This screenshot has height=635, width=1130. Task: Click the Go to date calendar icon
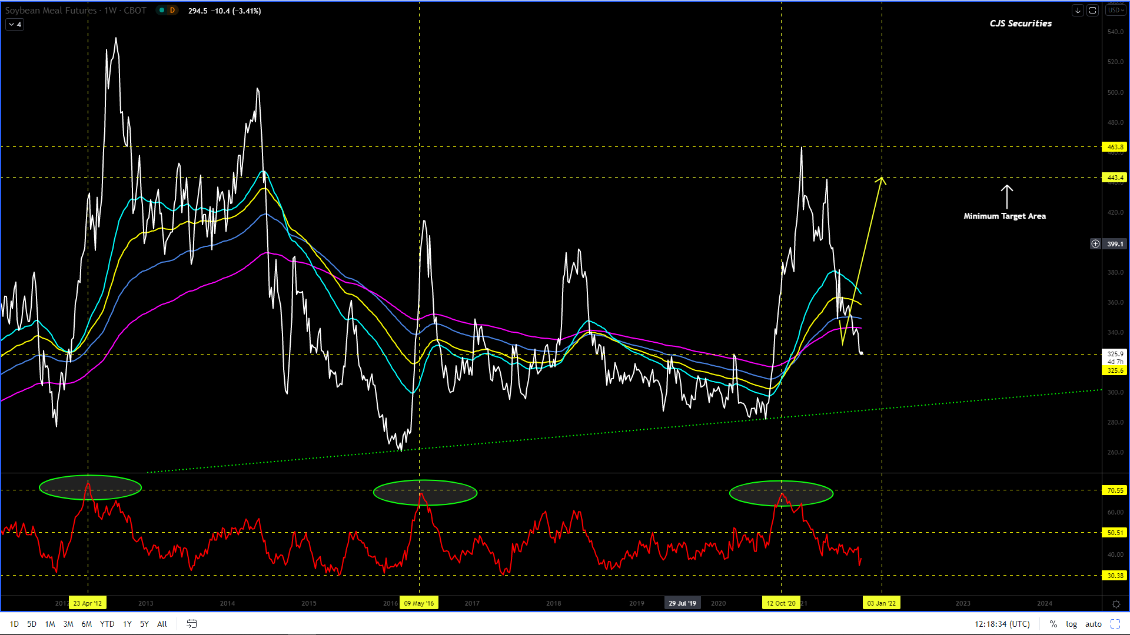(191, 624)
